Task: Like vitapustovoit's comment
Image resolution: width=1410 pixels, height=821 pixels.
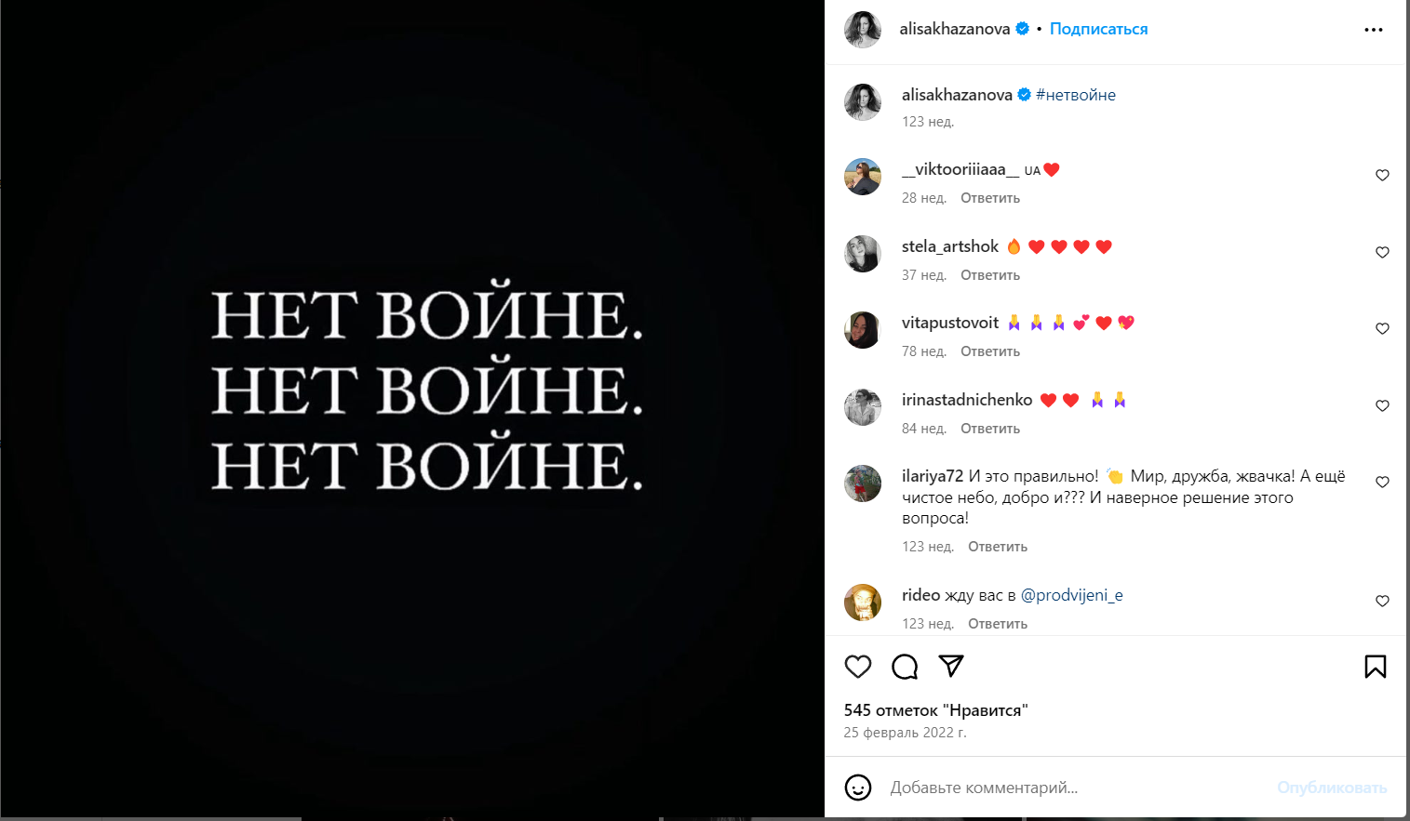Action: click(1382, 329)
